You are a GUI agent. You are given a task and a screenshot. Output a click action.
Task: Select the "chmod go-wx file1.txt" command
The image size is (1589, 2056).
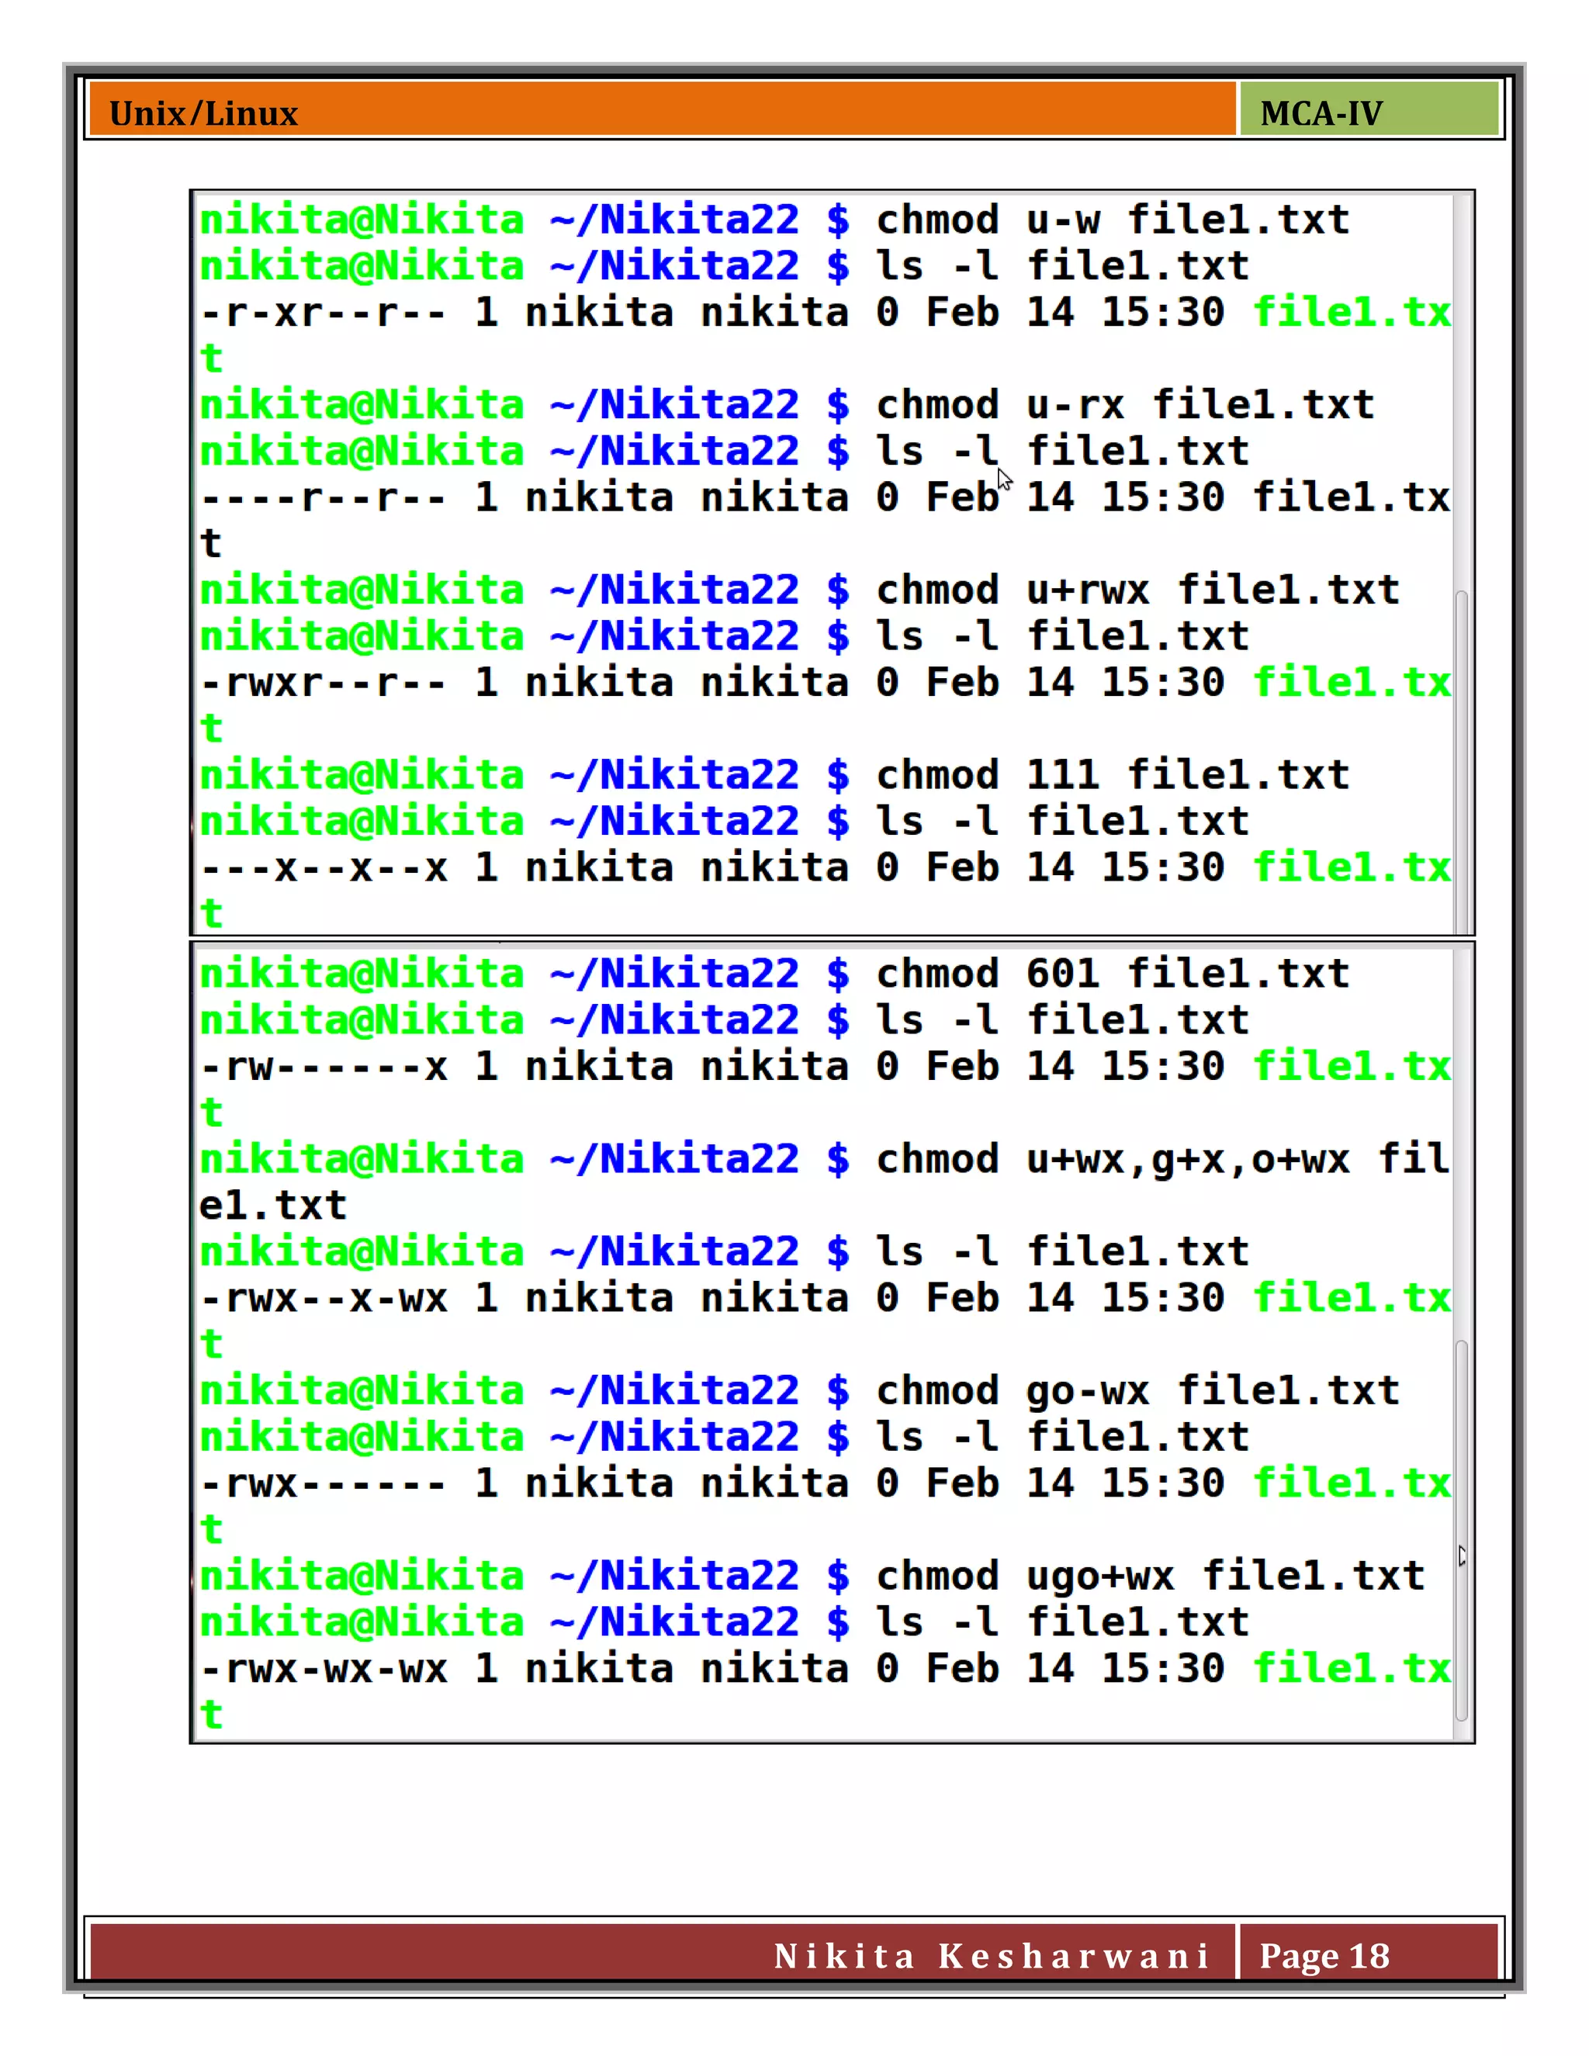pos(1138,1391)
